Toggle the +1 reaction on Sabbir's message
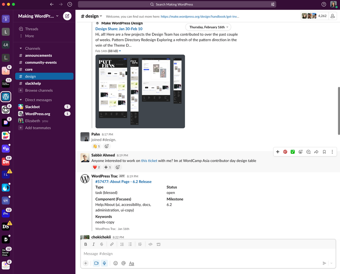The height and width of the screenshot is (274, 340). pyautogui.click(x=107, y=167)
